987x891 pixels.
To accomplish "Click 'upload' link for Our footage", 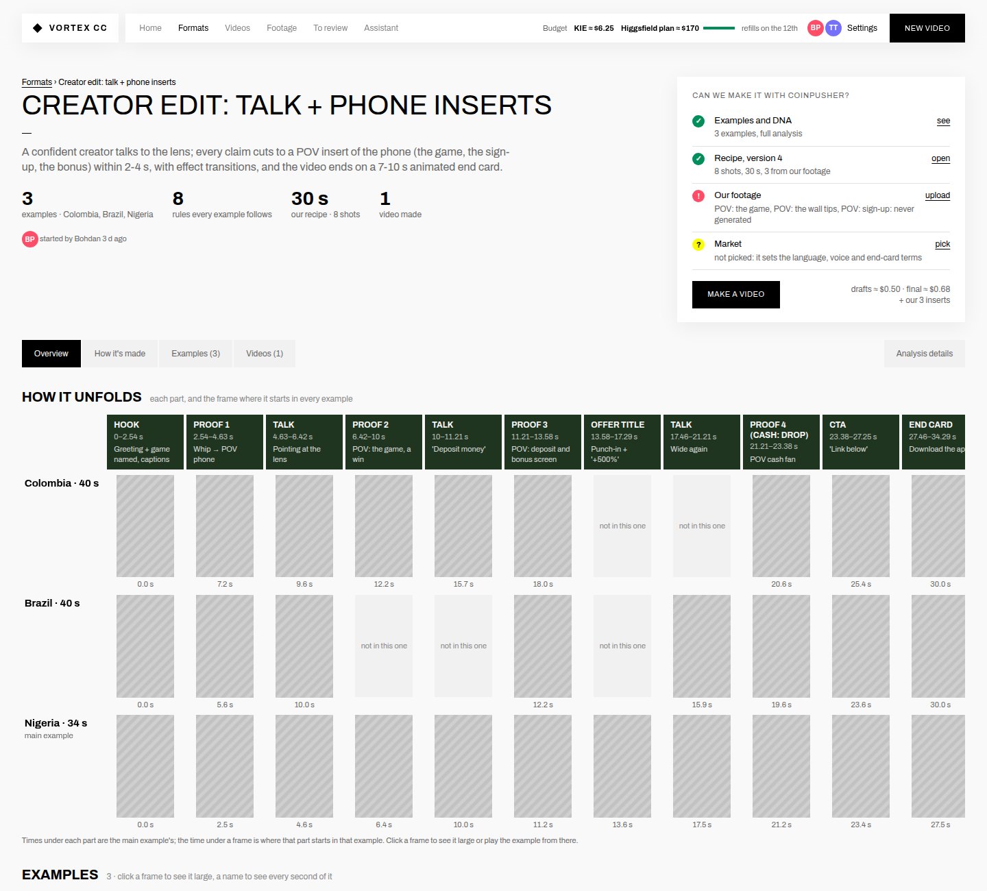I will [938, 195].
